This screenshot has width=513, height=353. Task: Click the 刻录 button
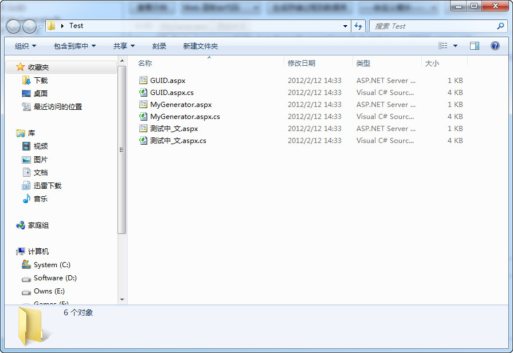pyautogui.click(x=159, y=46)
